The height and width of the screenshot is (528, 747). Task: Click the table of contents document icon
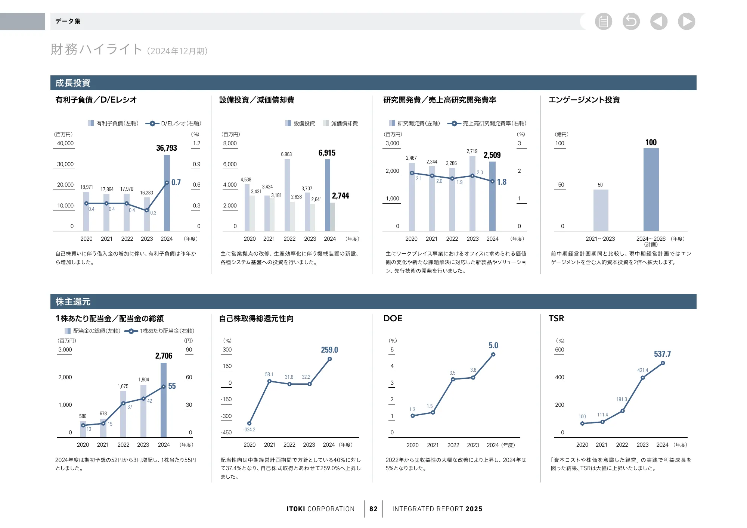pos(603,21)
